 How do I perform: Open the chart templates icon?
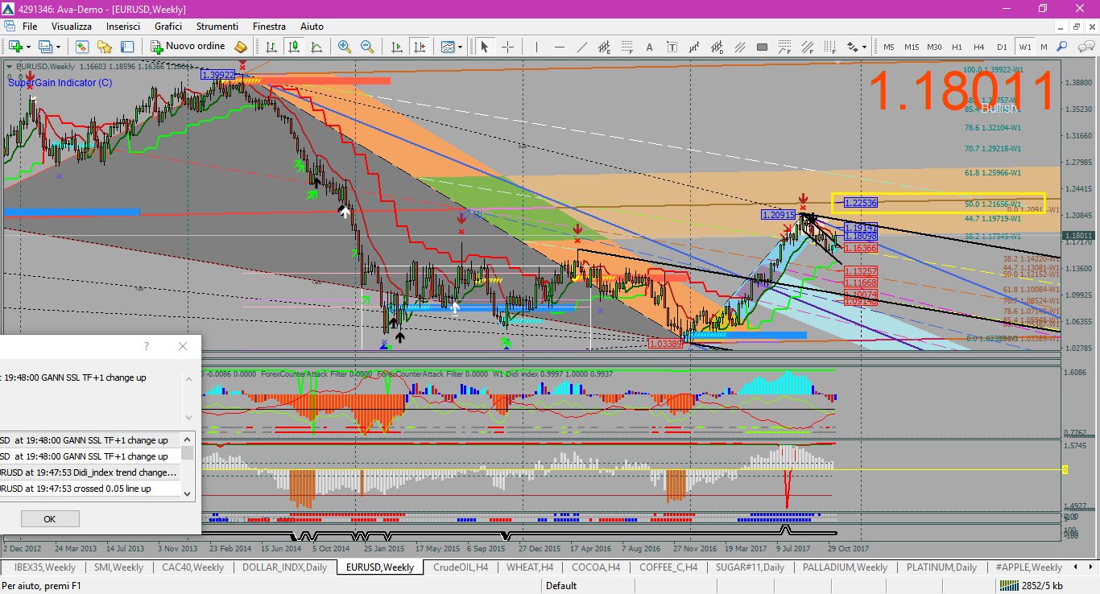point(447,47)
